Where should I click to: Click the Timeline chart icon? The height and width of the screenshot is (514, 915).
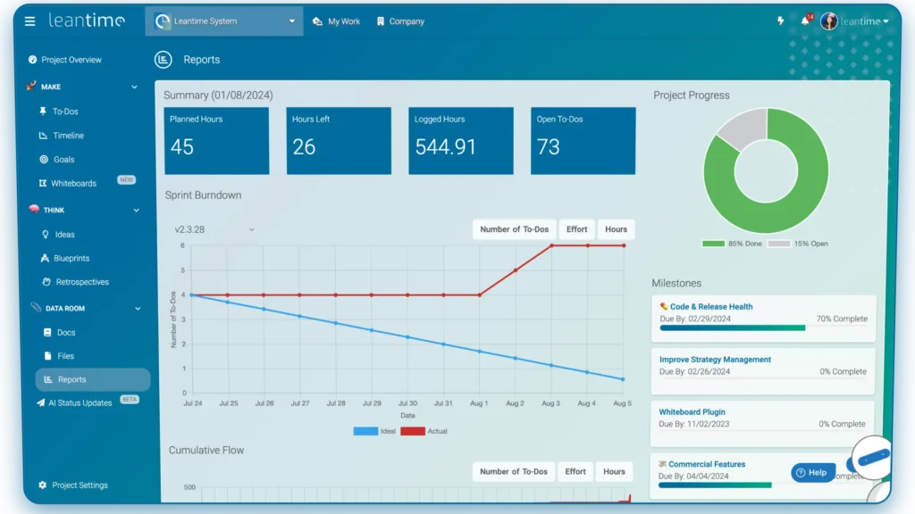pos(43,136)
